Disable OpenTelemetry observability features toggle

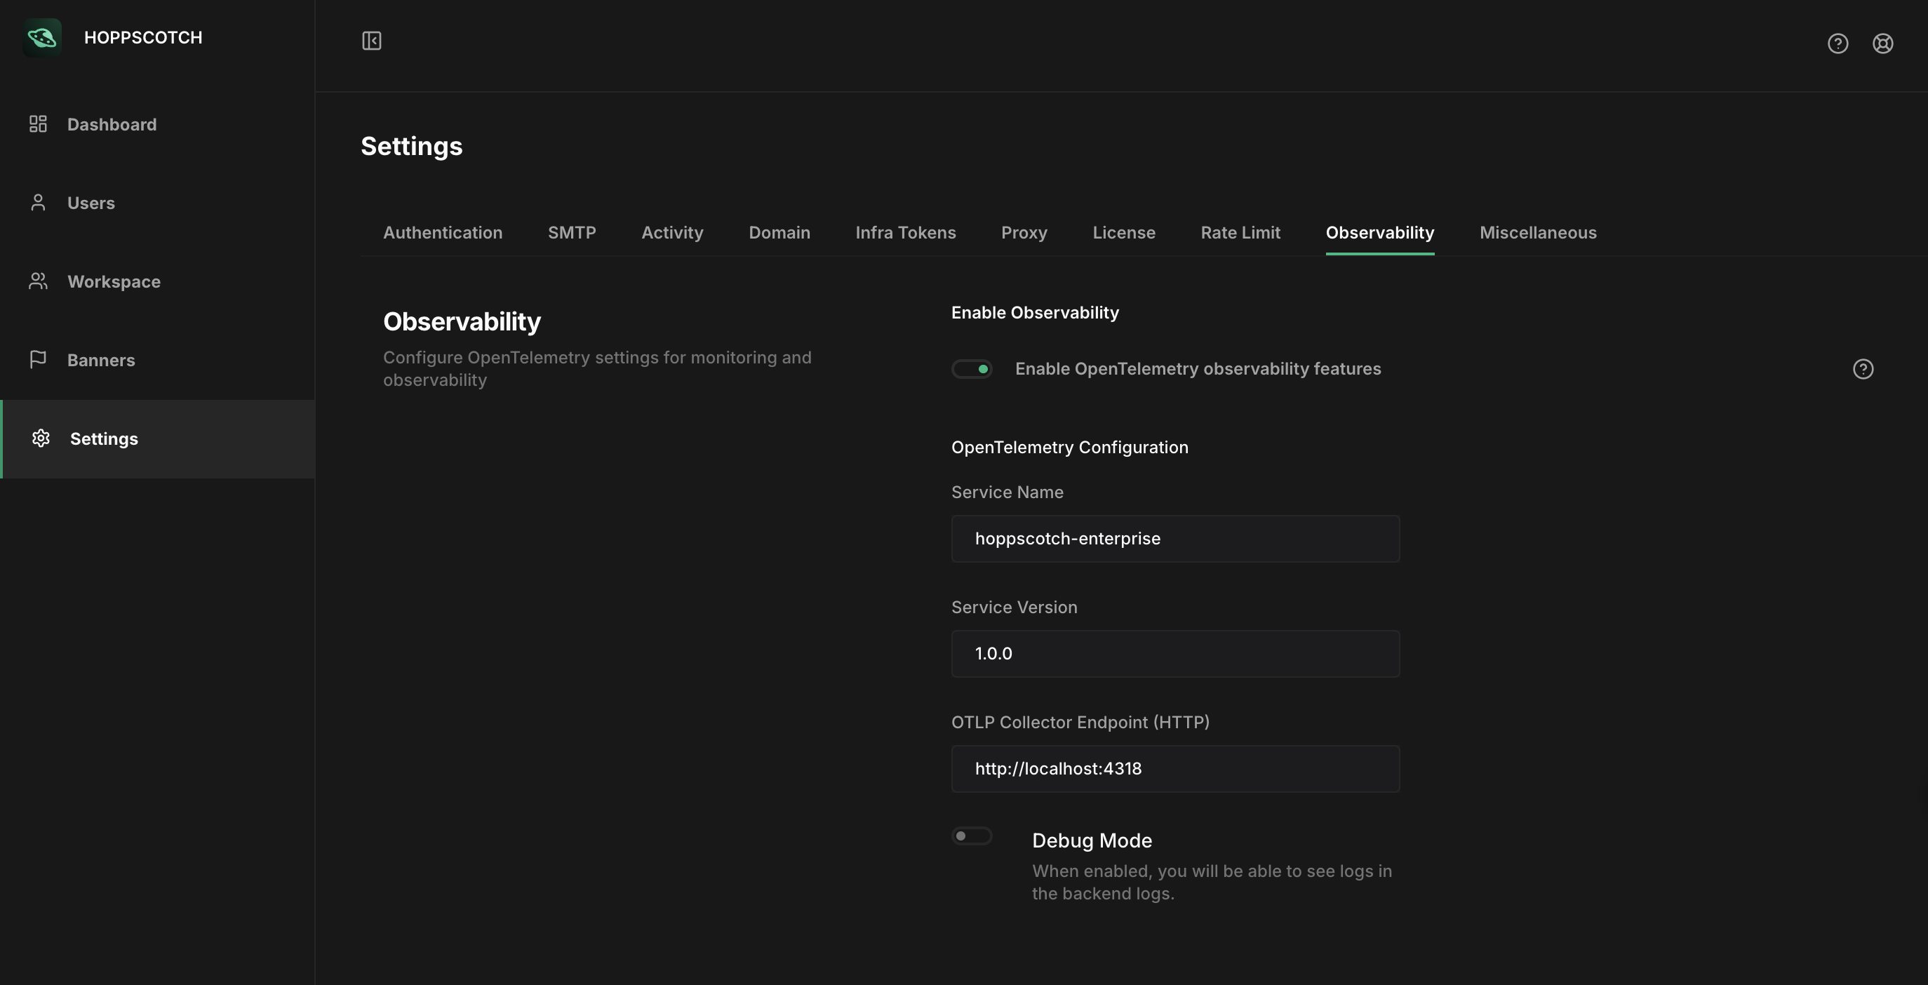click(972, 369)
